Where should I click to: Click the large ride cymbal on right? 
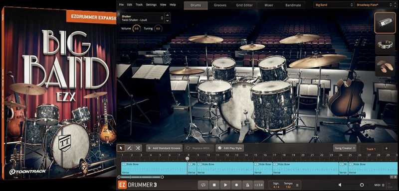pyautogui.click(x=318, y=61)
